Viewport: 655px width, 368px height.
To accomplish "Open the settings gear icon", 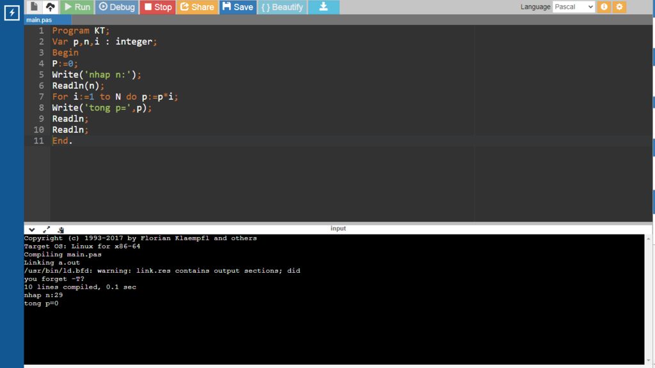I will click(619, 6).
